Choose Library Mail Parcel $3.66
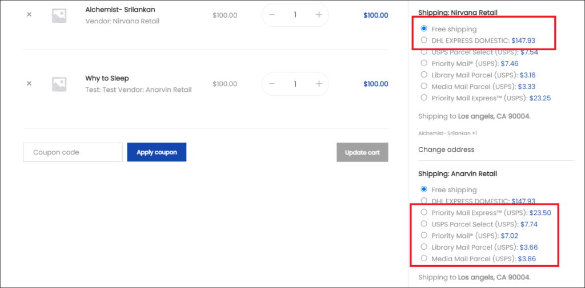The image size is (585, 288). (x=423, y=246)
